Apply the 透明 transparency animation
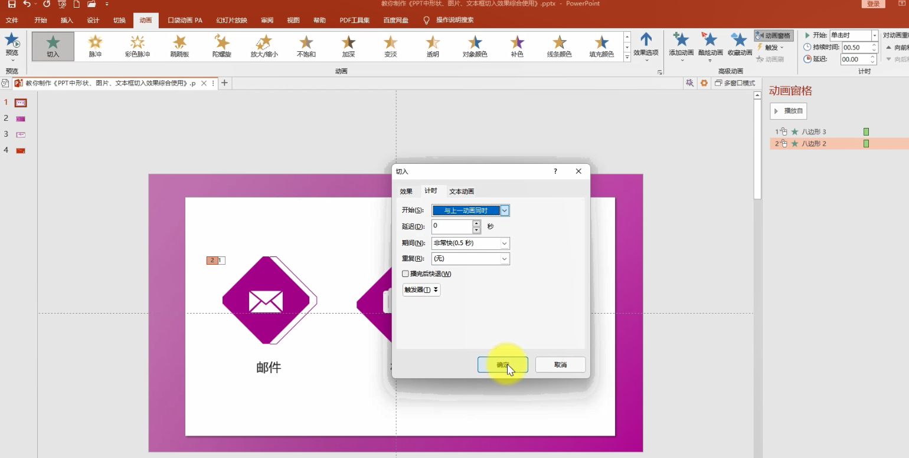Viewport: 909px width, 458px height. (433, 46)
